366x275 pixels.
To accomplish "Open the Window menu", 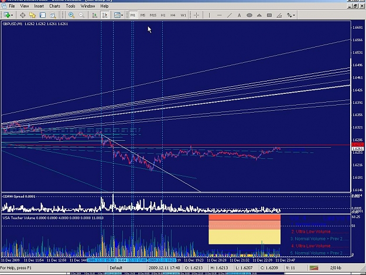I will point(88,6).
